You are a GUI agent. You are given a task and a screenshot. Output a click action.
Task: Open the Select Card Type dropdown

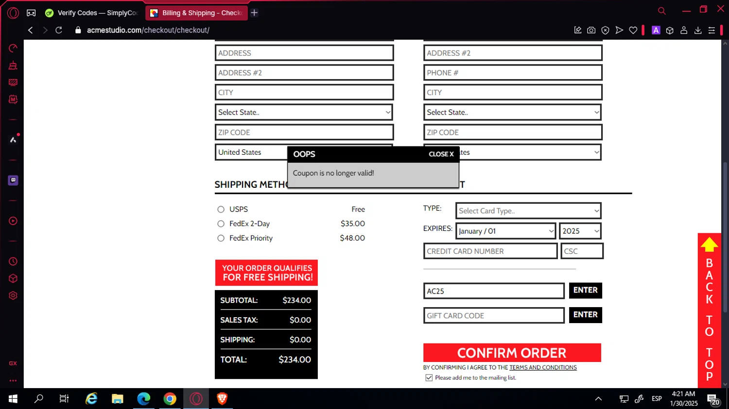tap(528, 211)
